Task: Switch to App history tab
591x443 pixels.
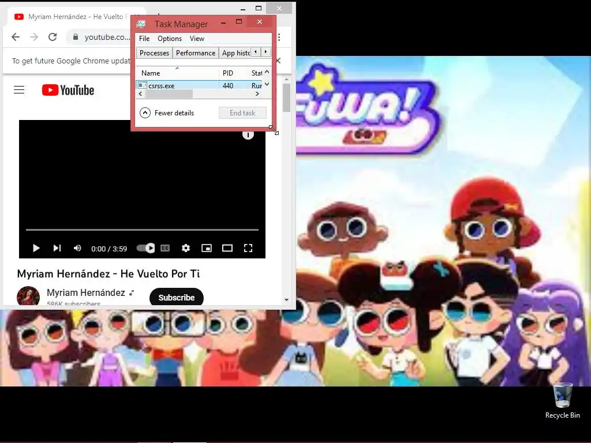Action: 235,52
